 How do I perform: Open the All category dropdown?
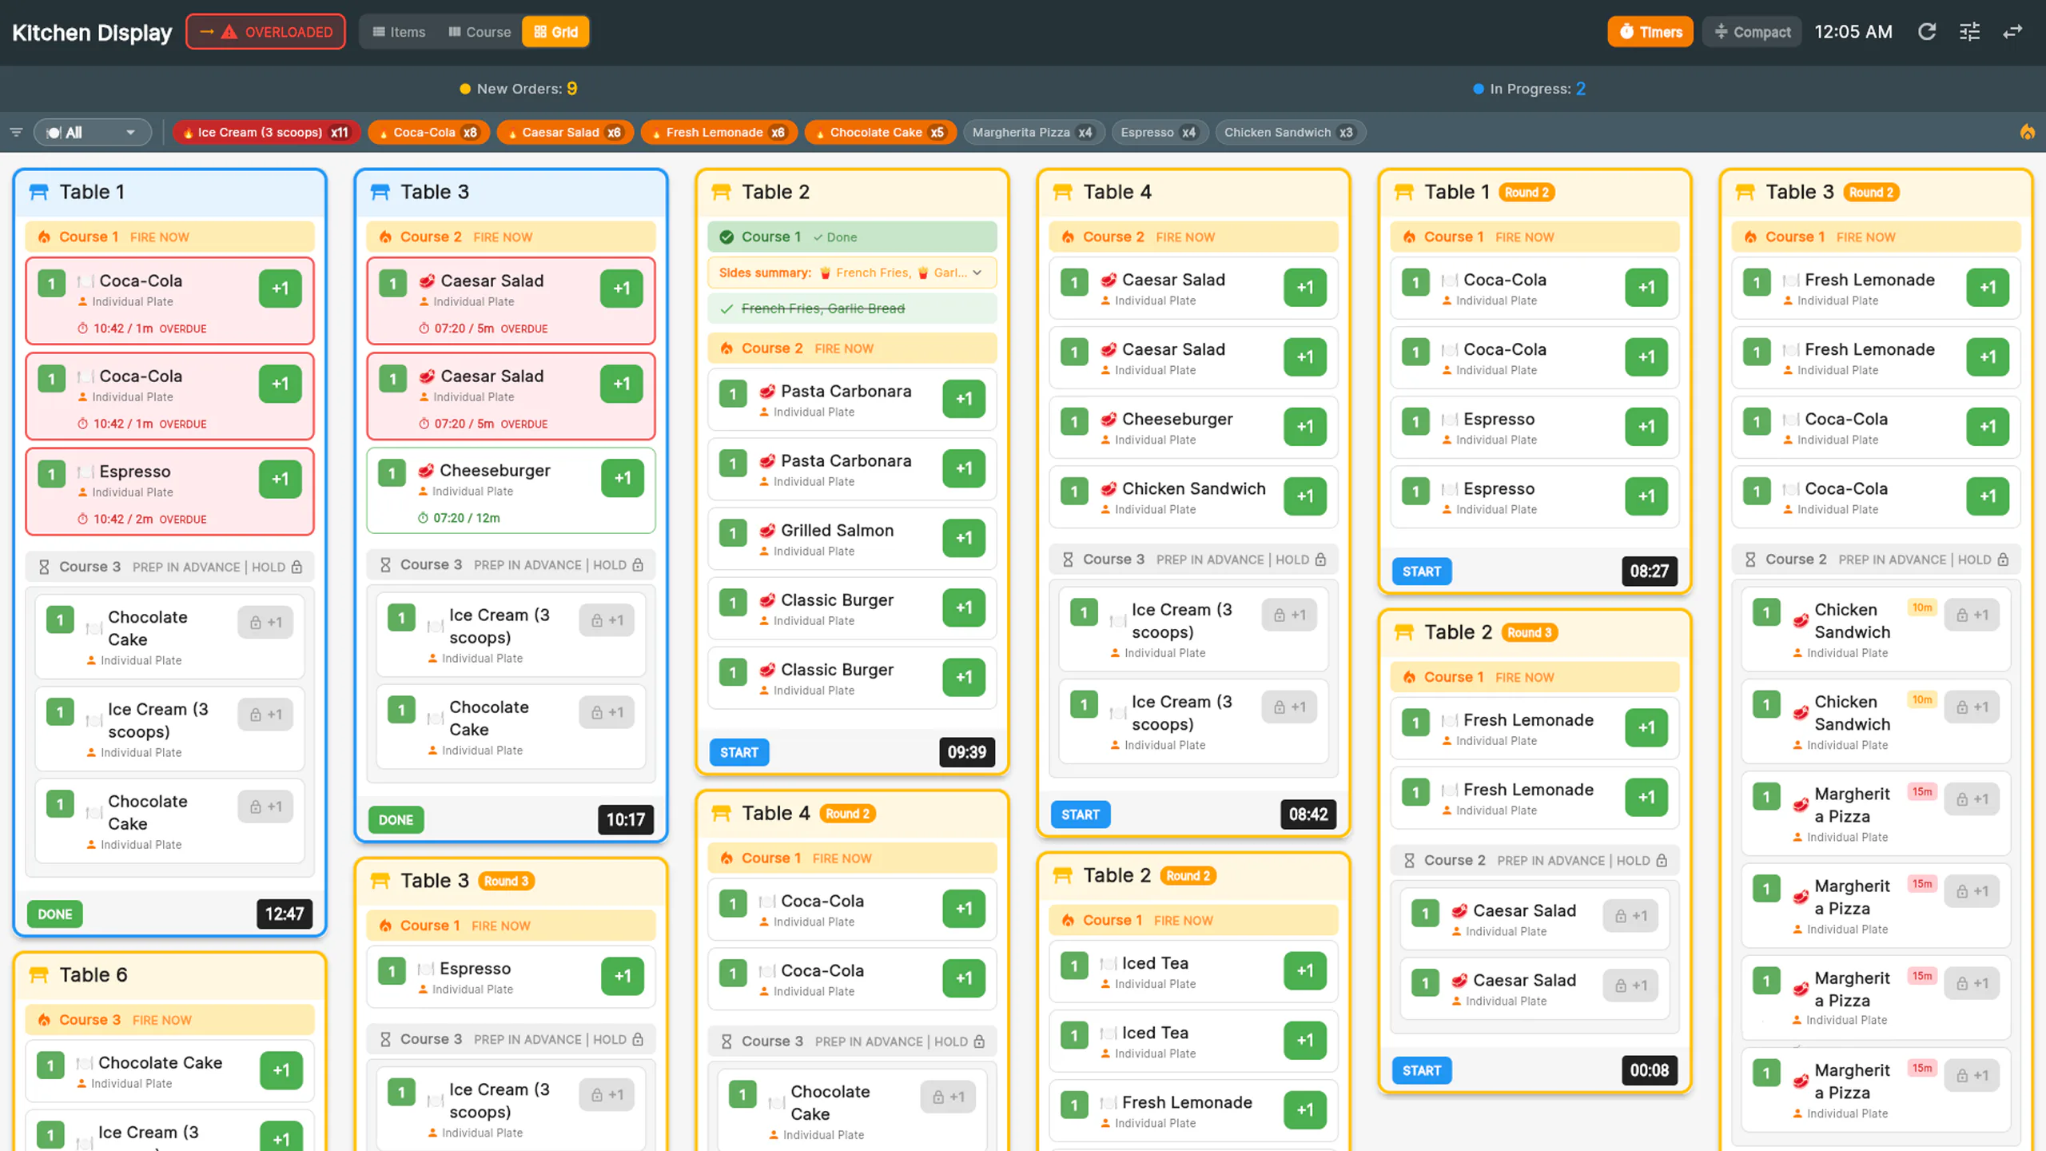[93, 132]
